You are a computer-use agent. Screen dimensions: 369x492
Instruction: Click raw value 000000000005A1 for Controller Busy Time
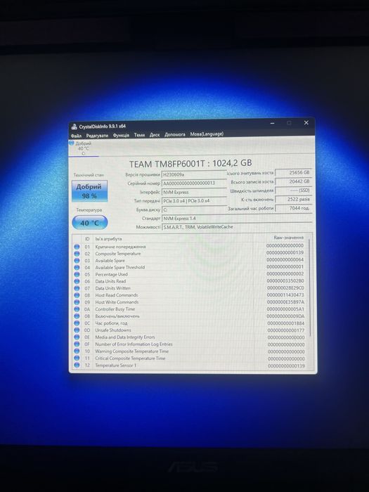pos(285,309)
